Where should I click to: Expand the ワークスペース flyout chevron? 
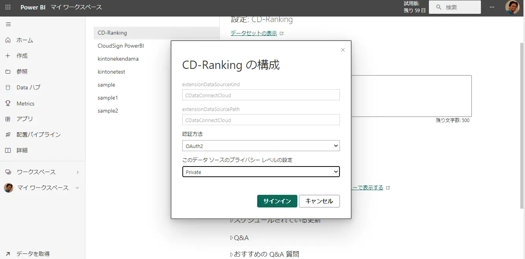(78, 172)
